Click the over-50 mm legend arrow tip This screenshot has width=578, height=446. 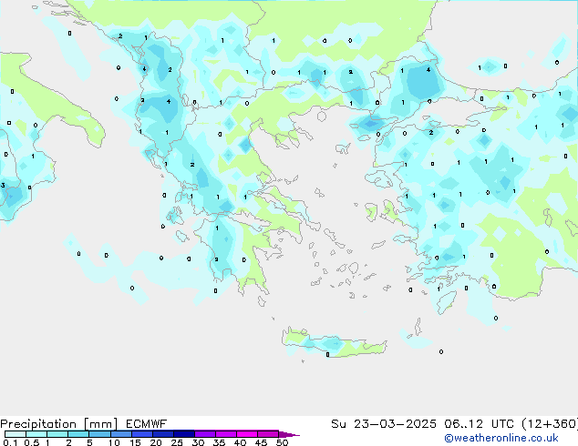(289, 434)
